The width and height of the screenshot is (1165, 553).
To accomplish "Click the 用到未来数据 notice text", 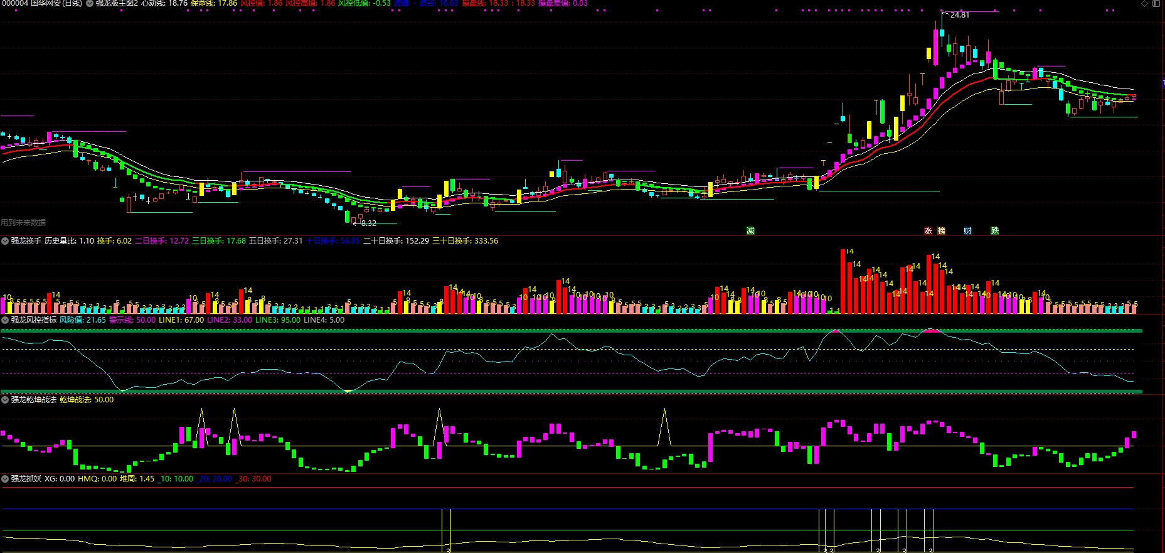I will click(23, 223).
